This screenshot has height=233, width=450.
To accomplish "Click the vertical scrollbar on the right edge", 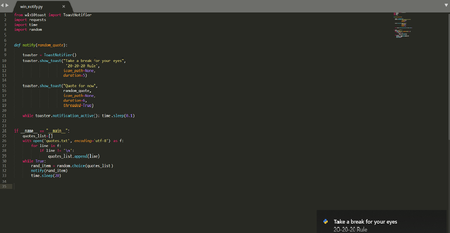I will [449, 77].
